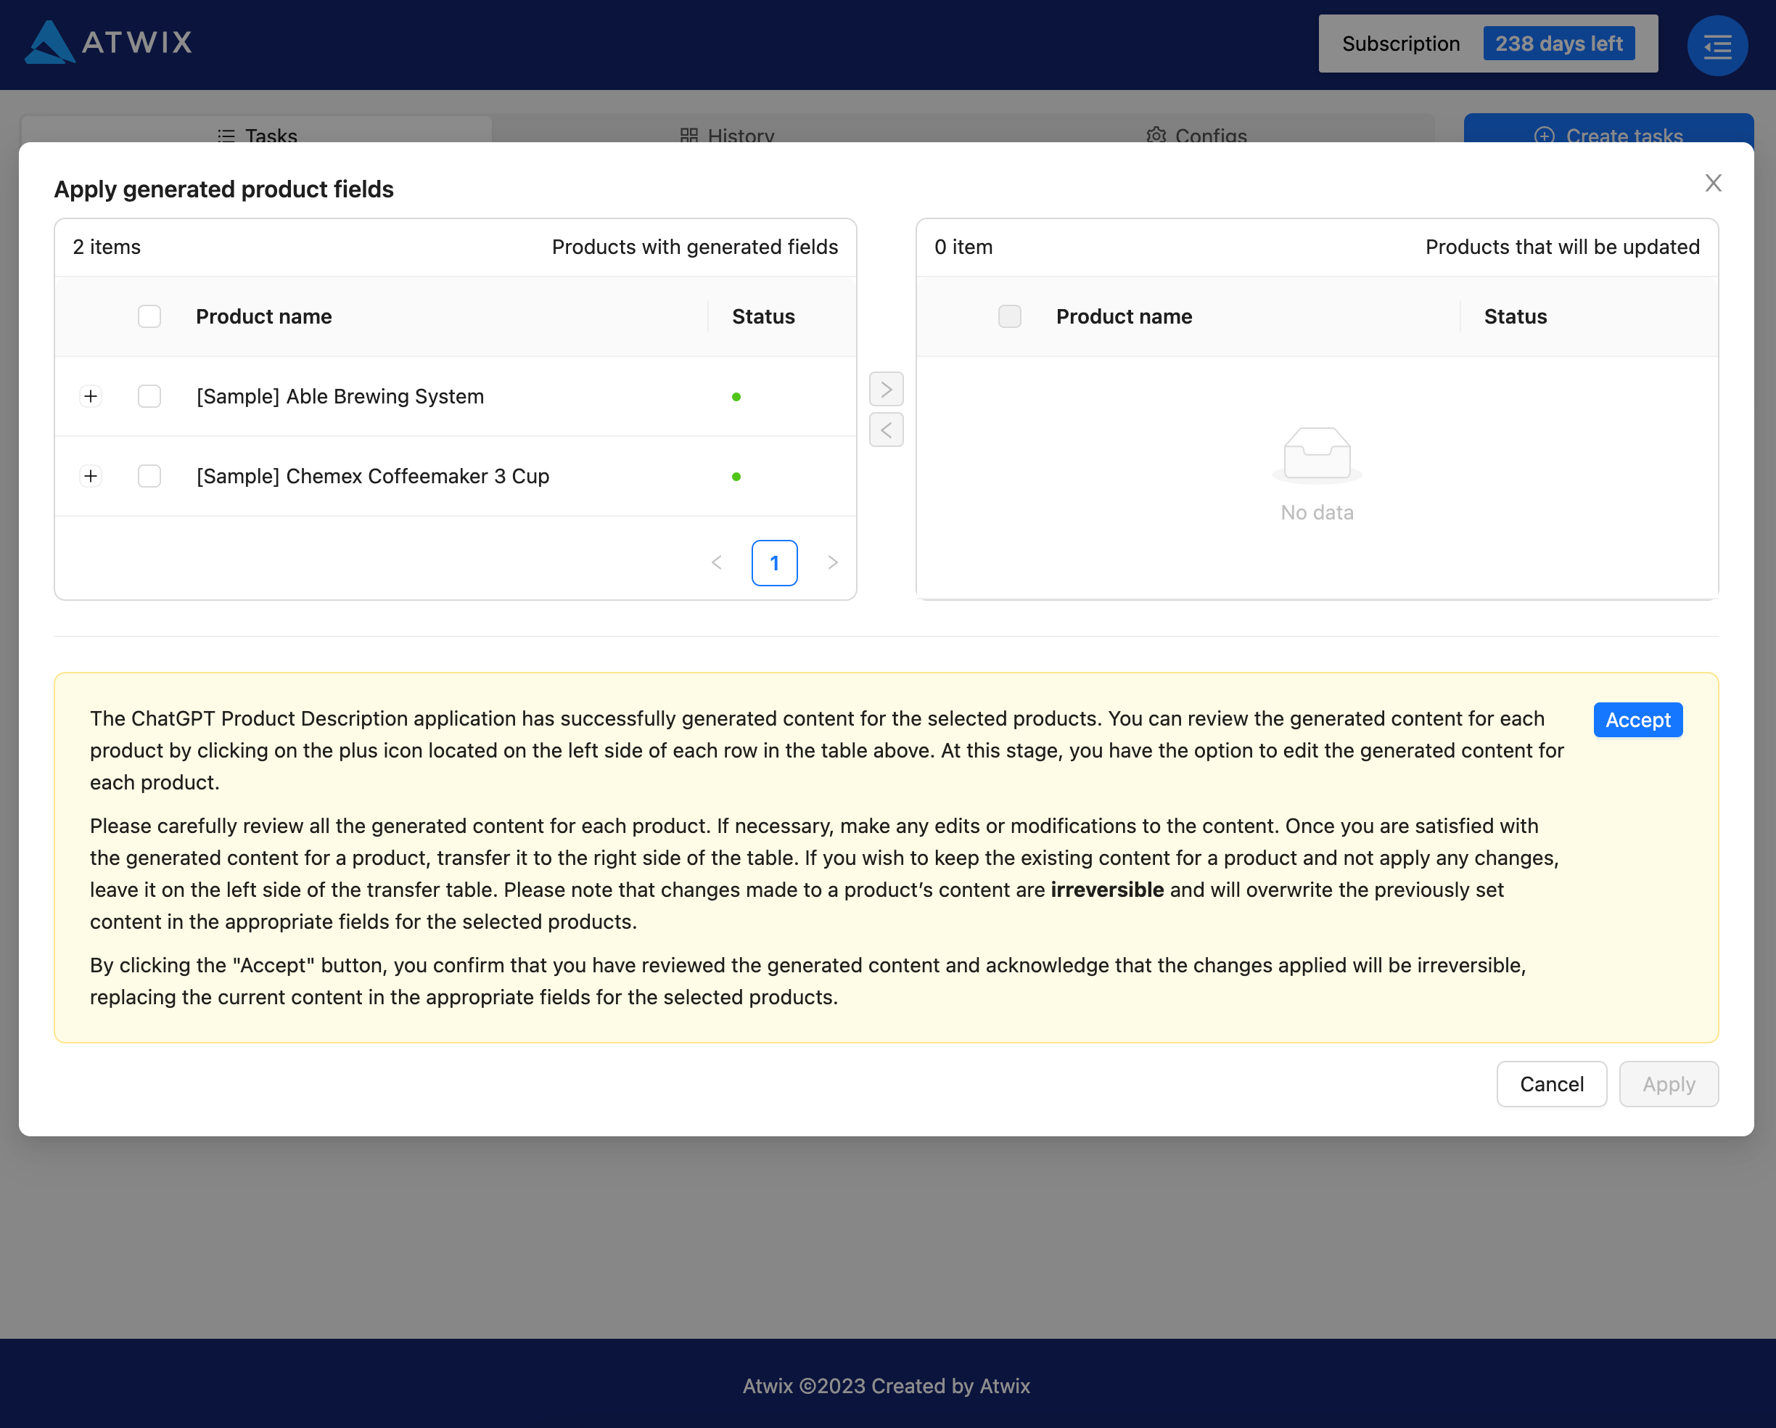This screenshot has width=1776, height=1428.
Task: Click the left transfer arrow
Action: coord(886,430)
